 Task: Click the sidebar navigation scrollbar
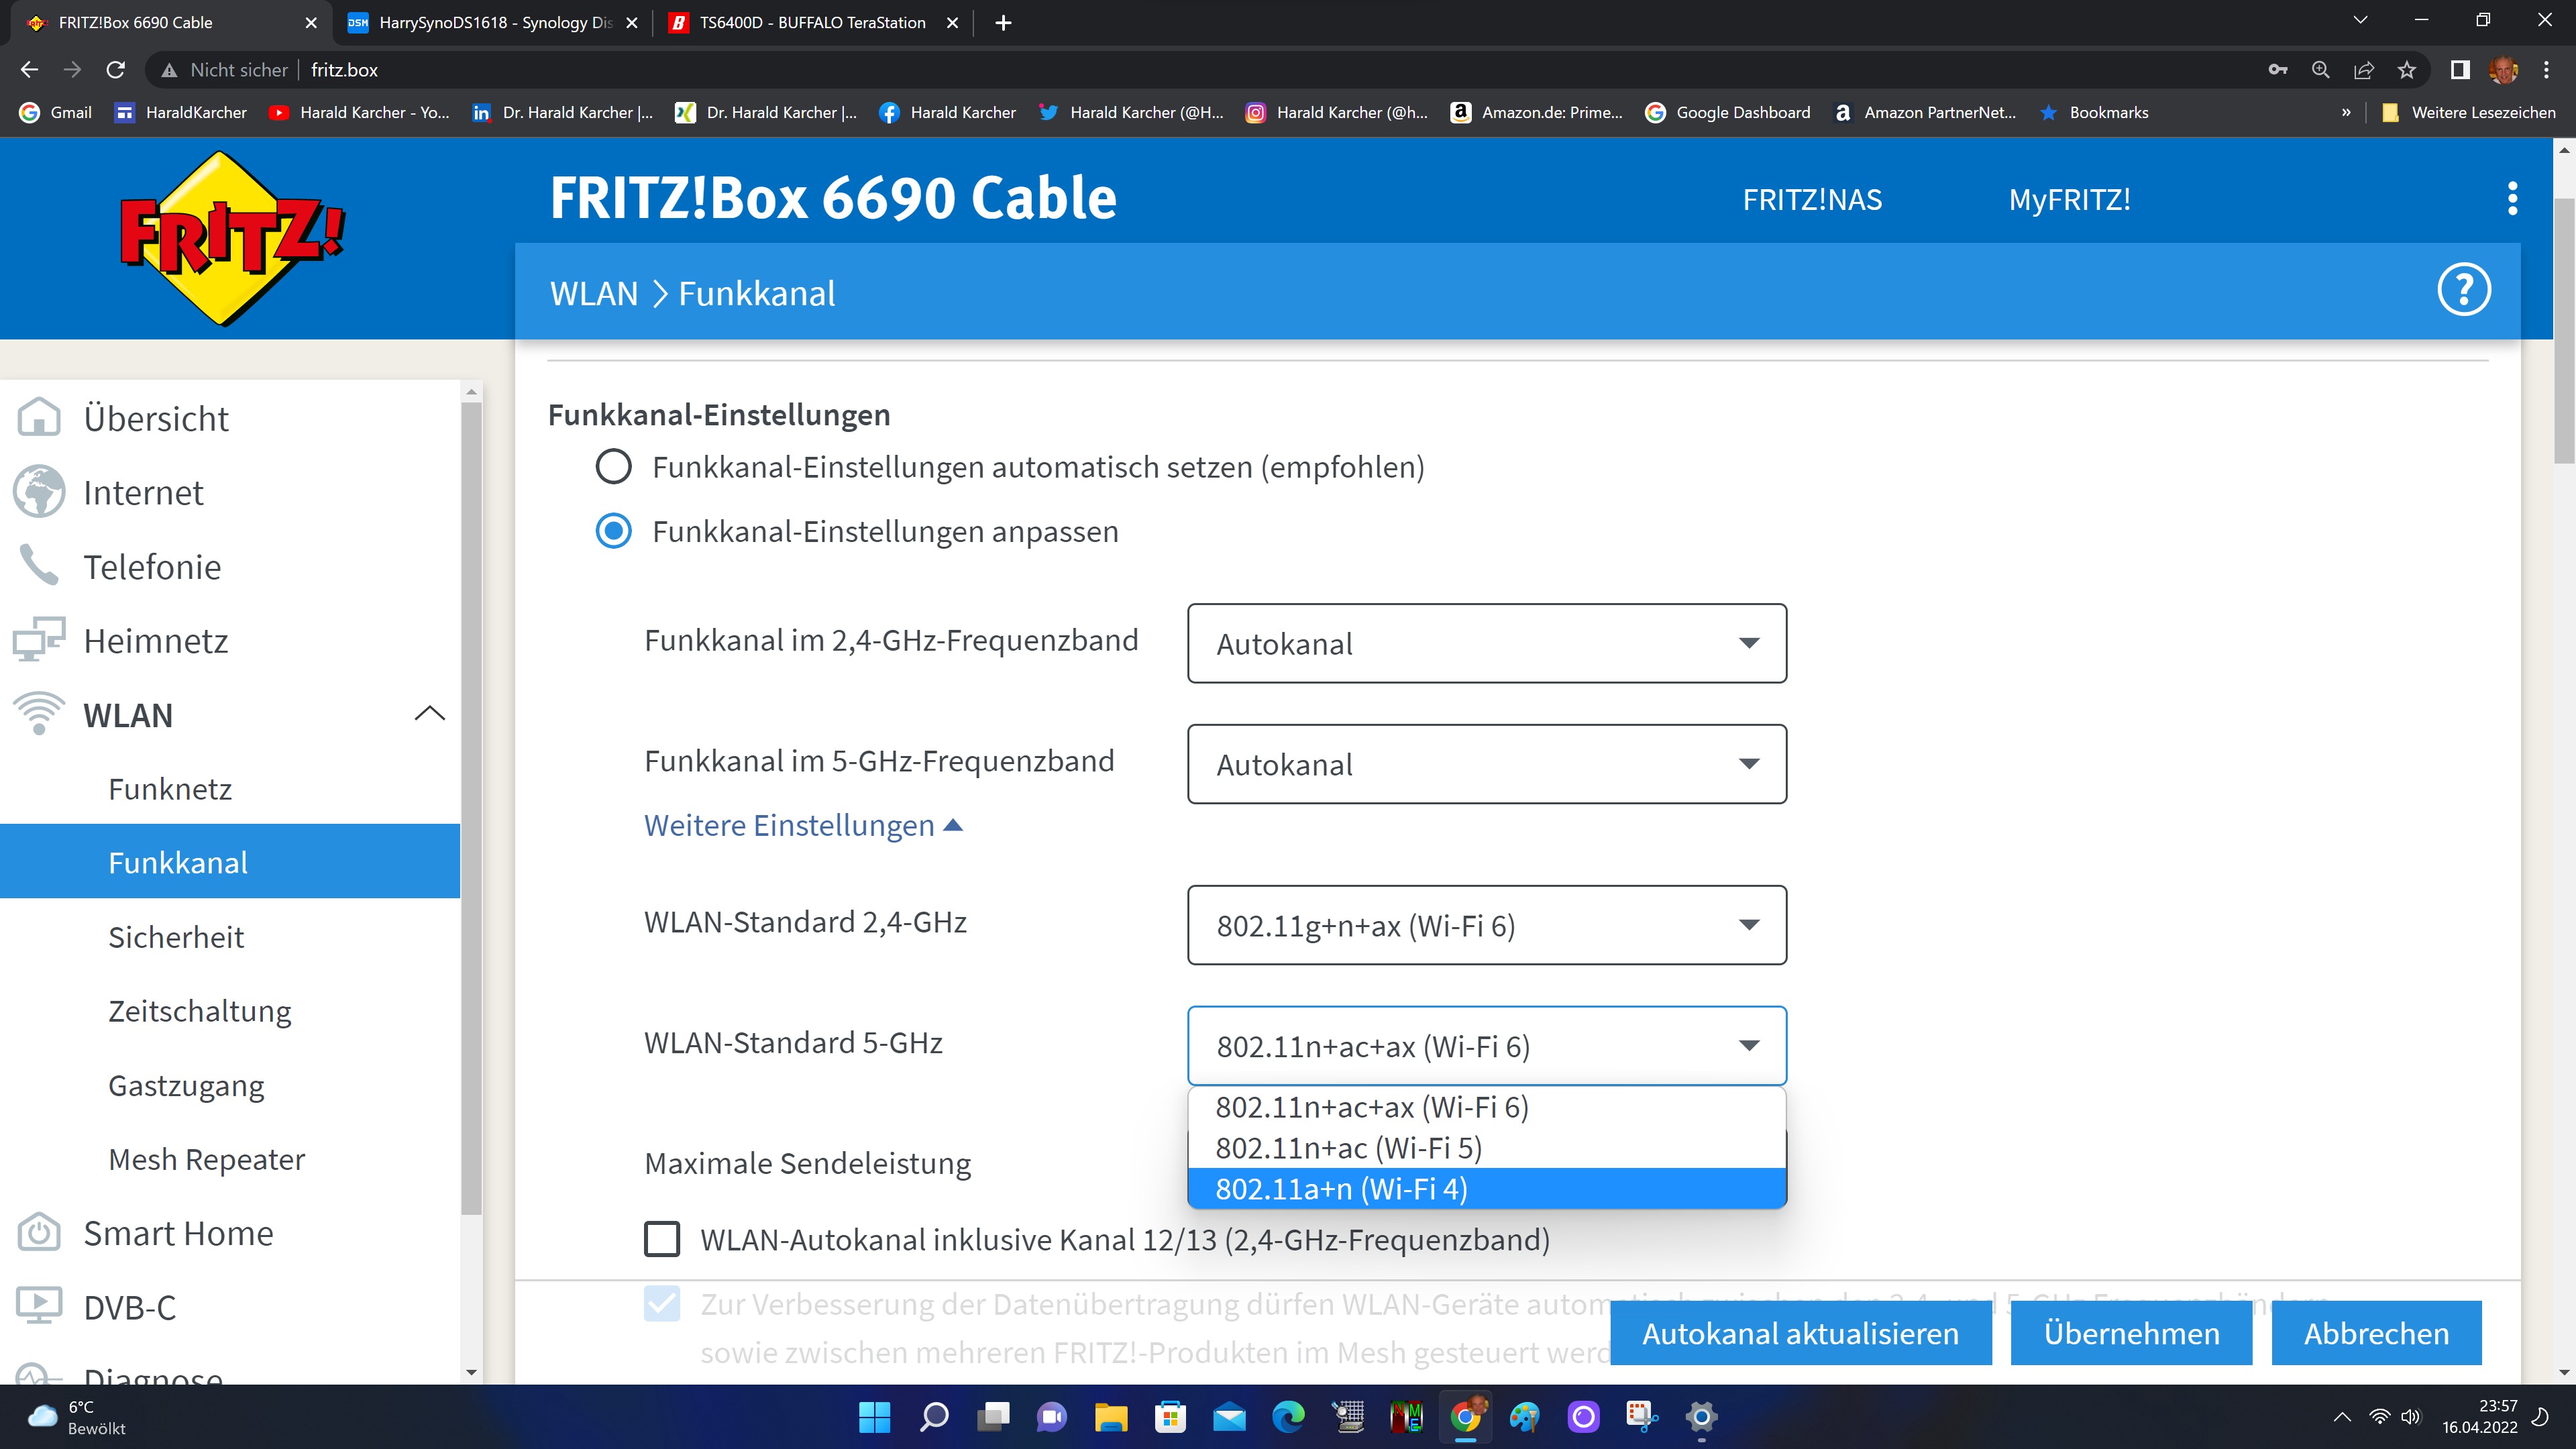472,800
